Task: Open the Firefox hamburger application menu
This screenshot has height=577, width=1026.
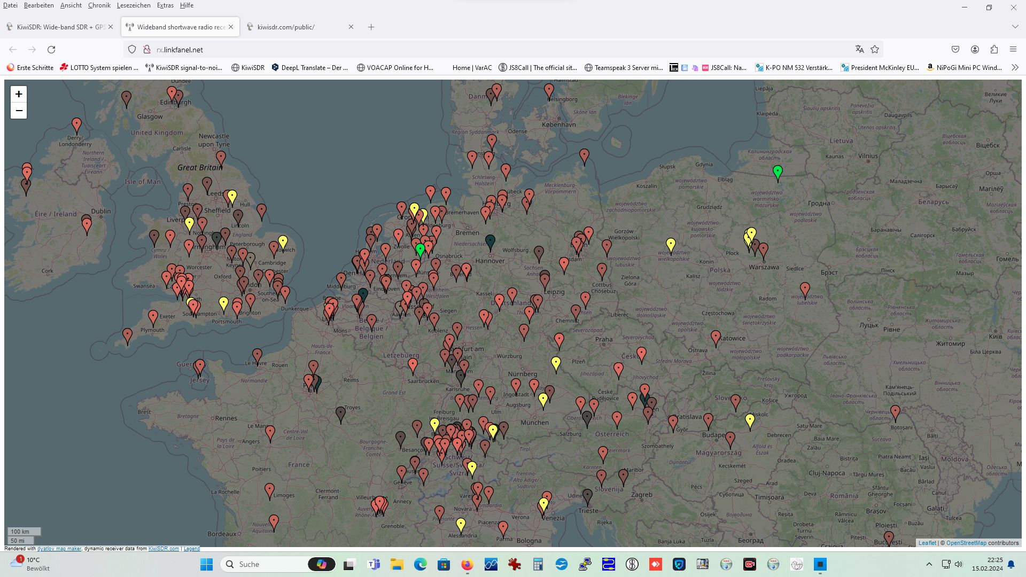Action: 1013,49
